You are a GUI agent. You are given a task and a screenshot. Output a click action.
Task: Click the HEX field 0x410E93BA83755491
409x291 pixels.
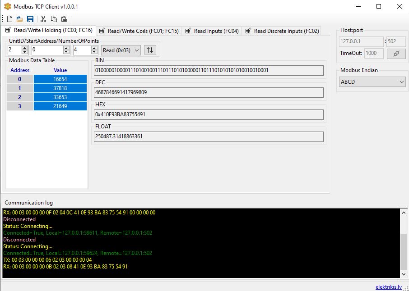click(x=209, y=114)
